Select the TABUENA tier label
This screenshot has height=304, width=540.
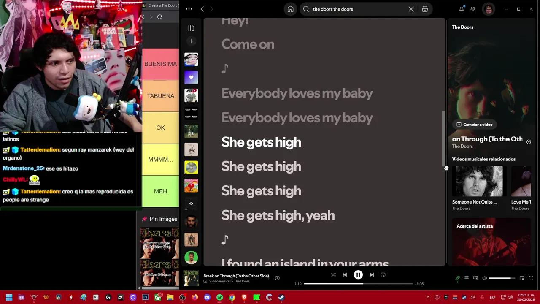(160, 96)
